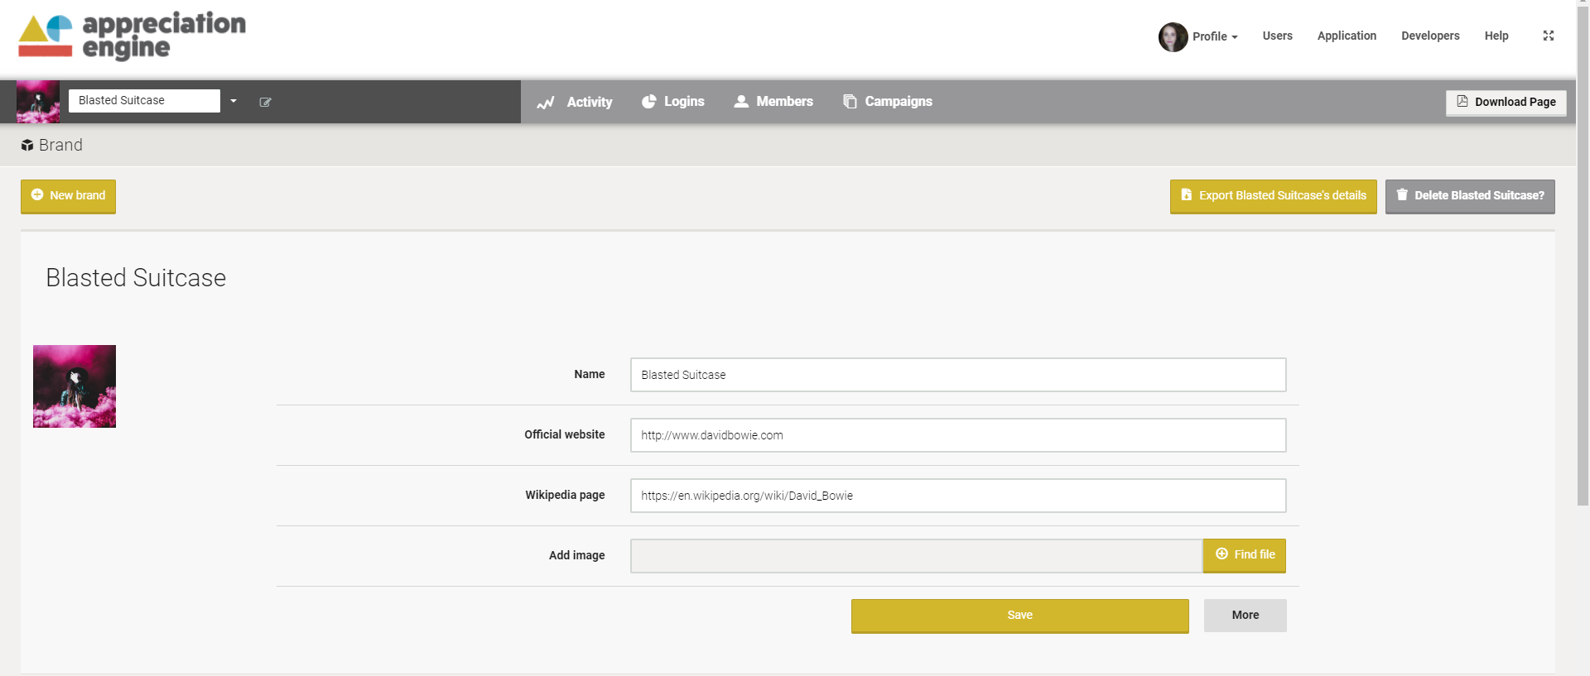Focus the Official website field
The height and width of the screenshot is (676, 1590).
(x=958, y=435)
